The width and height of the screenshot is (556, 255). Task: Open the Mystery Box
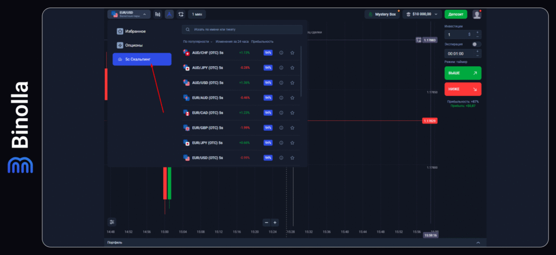point(382,14)
